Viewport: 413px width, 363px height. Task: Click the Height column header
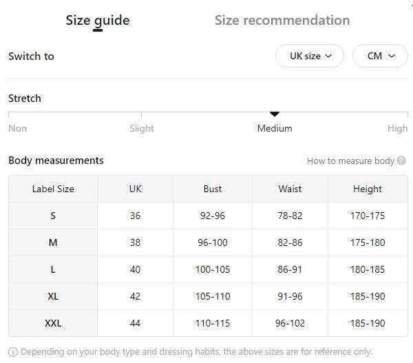tap(368, 189)
